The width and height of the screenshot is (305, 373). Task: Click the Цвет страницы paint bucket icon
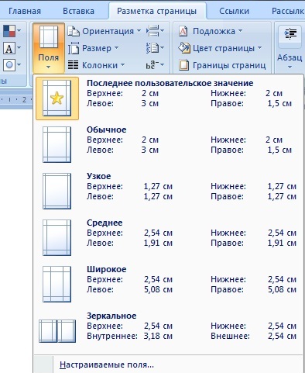[184, 48]
